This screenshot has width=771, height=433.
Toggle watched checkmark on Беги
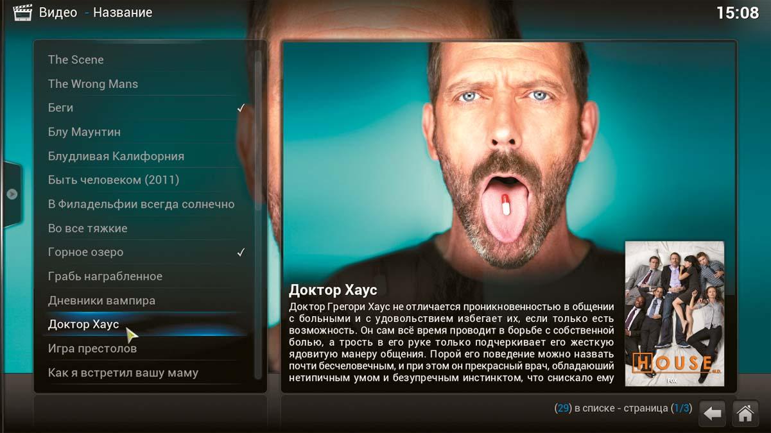point(241,108)
